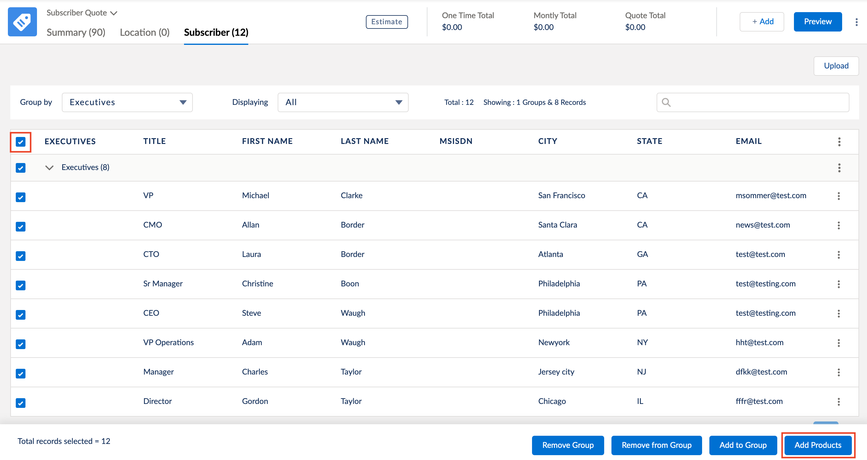Click the Add to Group button
This screenshot has width=867, height=460.
(x=743, y=445)
